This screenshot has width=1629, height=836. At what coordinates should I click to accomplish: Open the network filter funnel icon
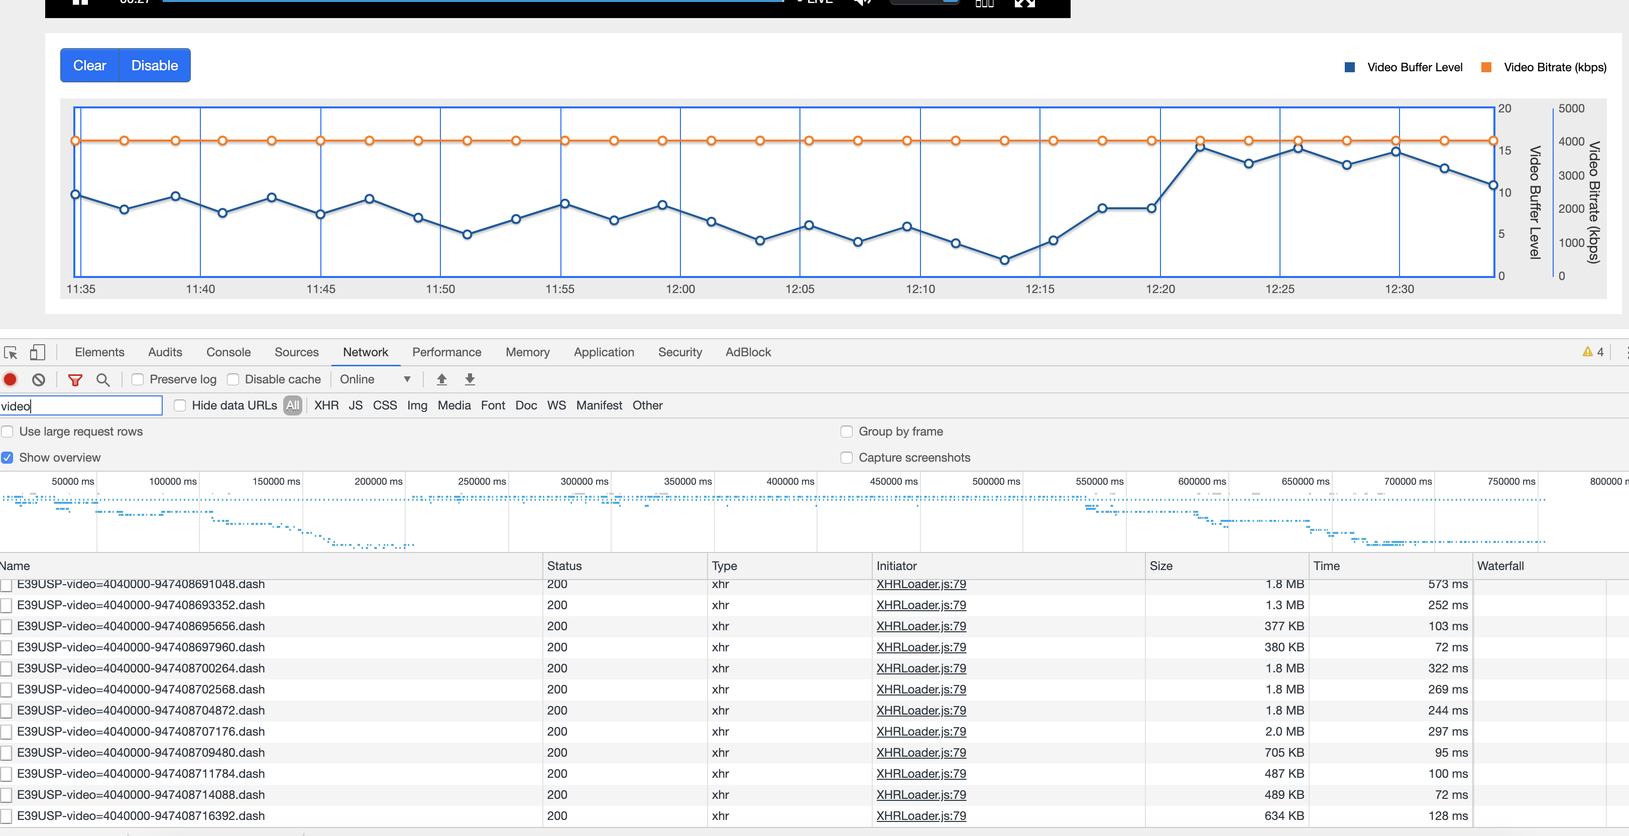(75, 379)
